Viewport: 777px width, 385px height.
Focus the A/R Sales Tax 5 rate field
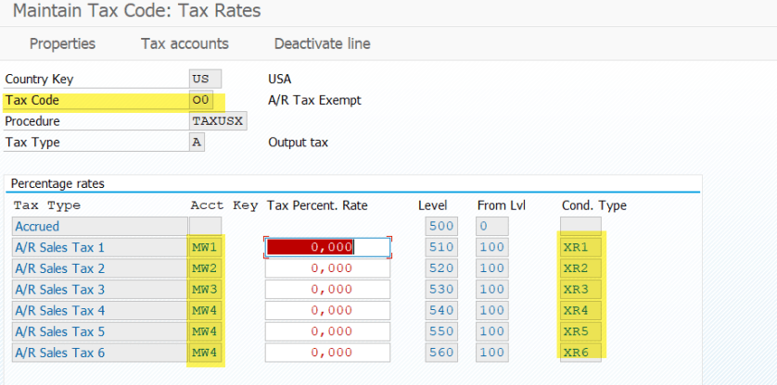(x=328, y=331)
